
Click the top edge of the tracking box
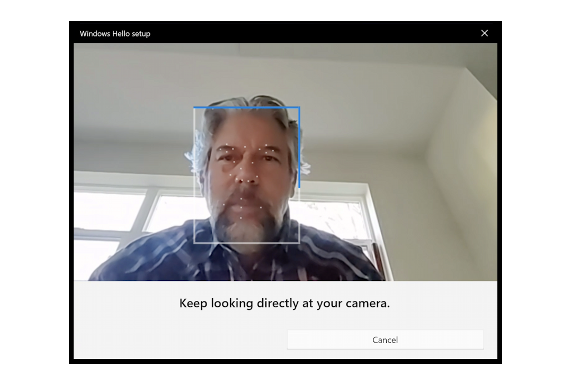[246, 108]
